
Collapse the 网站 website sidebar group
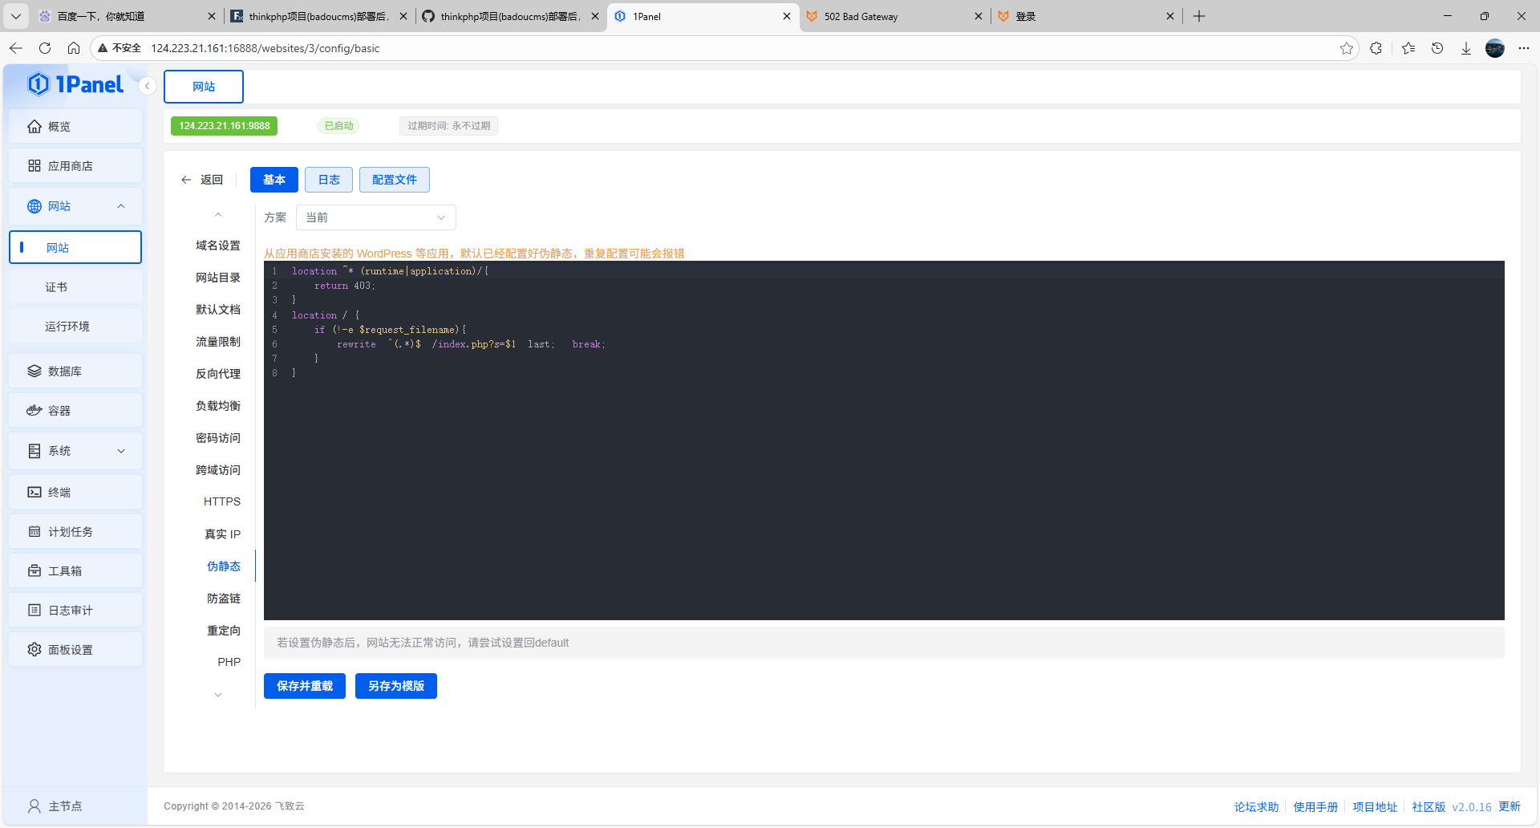click(121, 206)
